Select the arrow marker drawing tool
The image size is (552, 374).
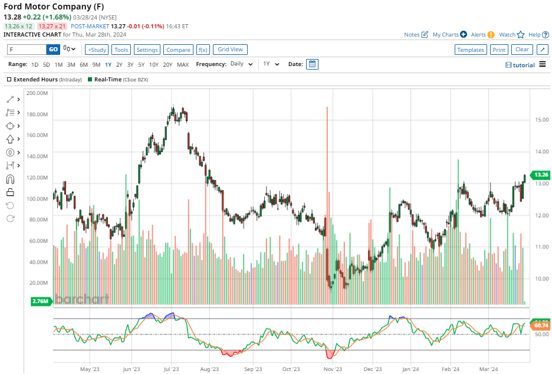(10, 139)
